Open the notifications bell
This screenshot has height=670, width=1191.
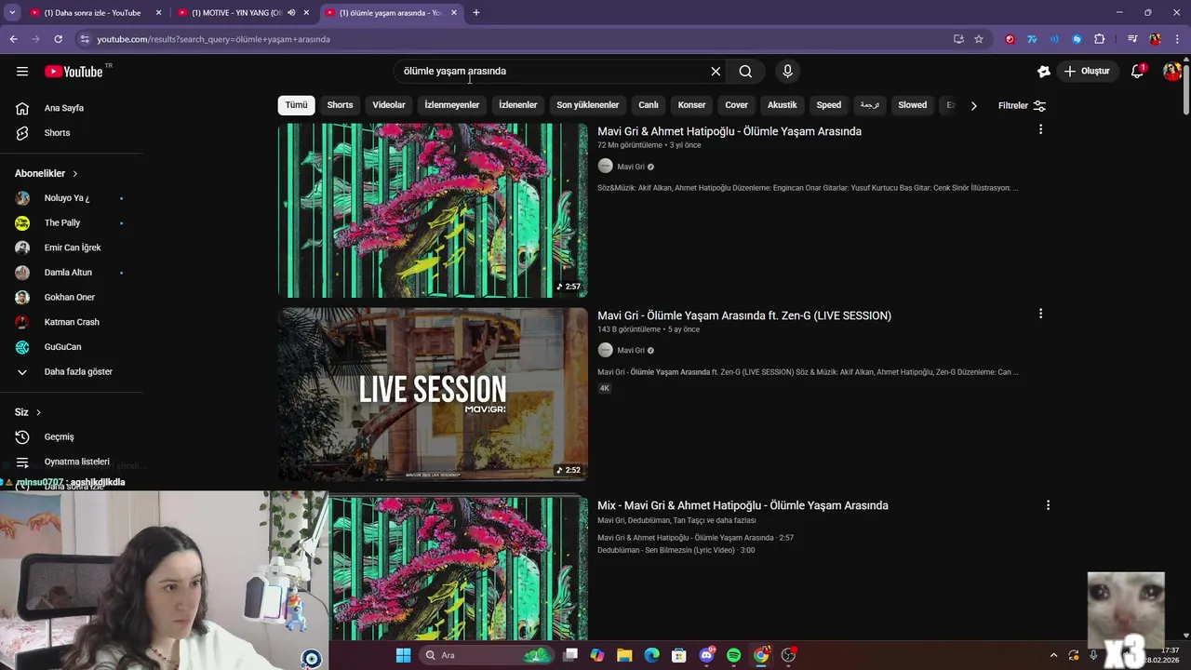click(1137, 71)
